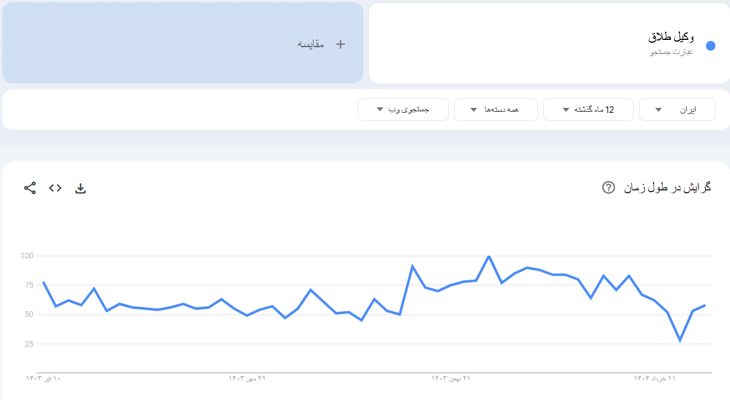Click the ۲۹ مهر ۱۴۰۳ date label
Screen dimensions: 730x400
247,379
